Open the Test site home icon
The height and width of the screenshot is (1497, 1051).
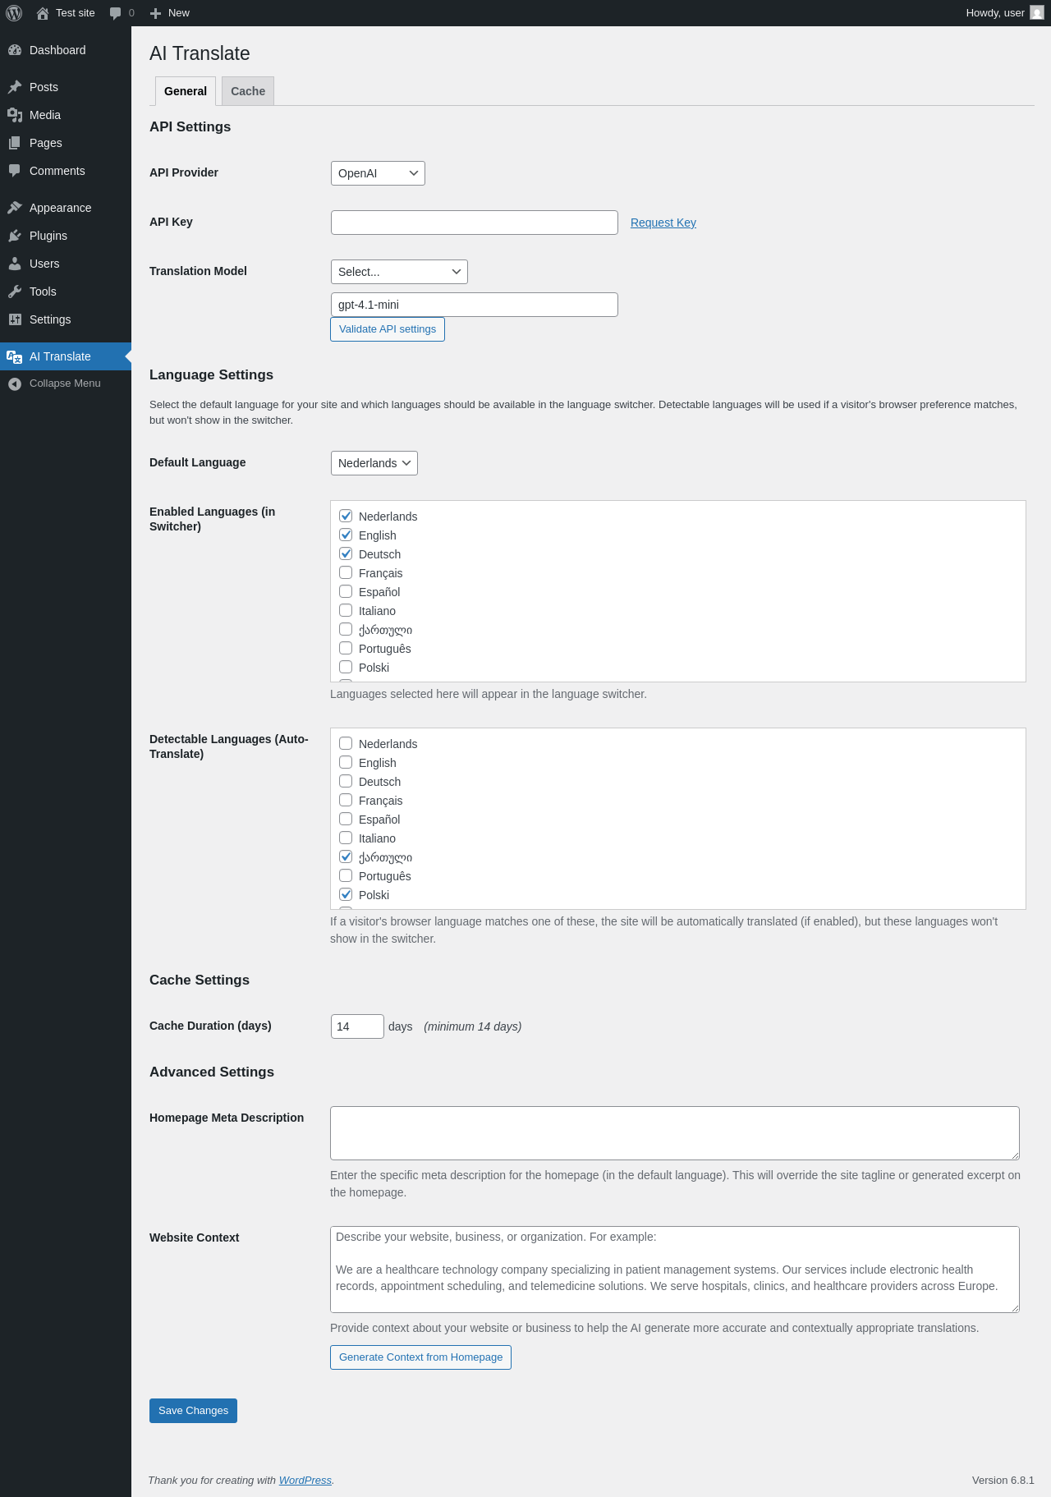[x=43, y=13]
